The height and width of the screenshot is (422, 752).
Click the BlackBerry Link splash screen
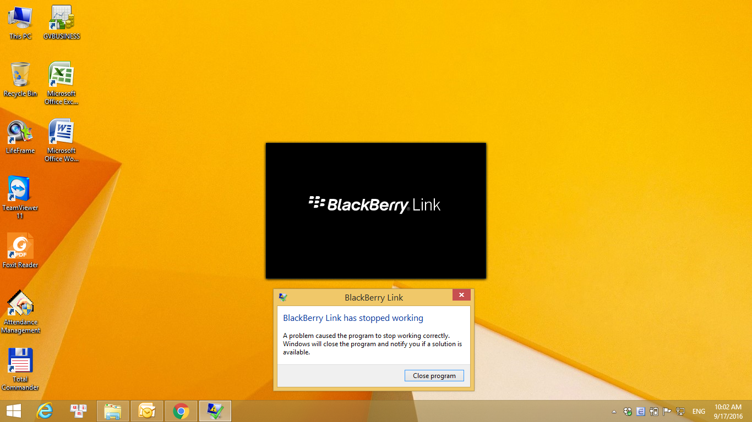(x=376, y=210)
